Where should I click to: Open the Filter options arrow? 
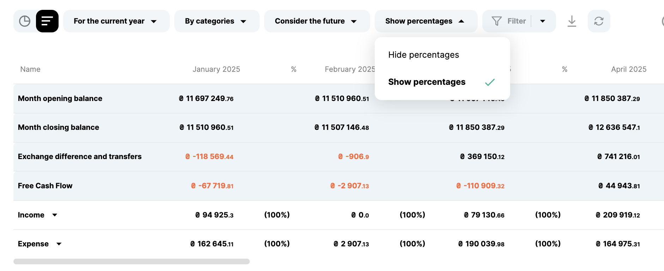(x=543, y=21)
